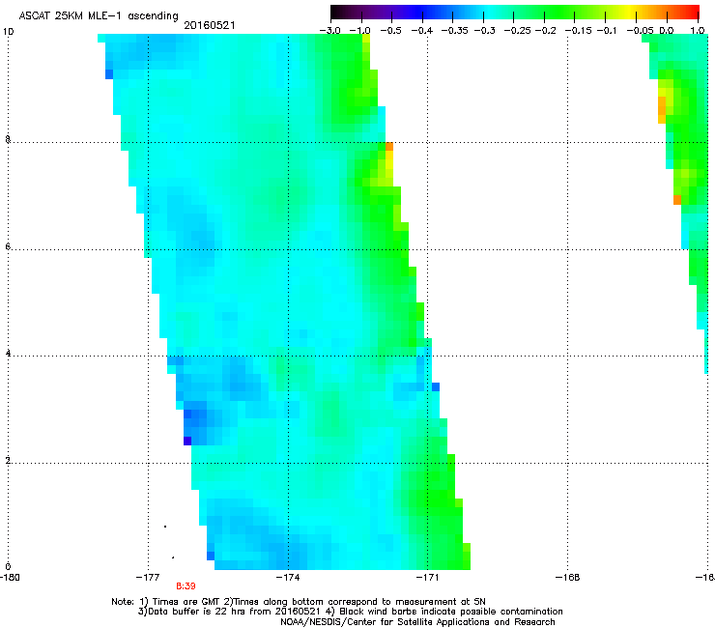Click the latitude label "8"

coord(8,139)
